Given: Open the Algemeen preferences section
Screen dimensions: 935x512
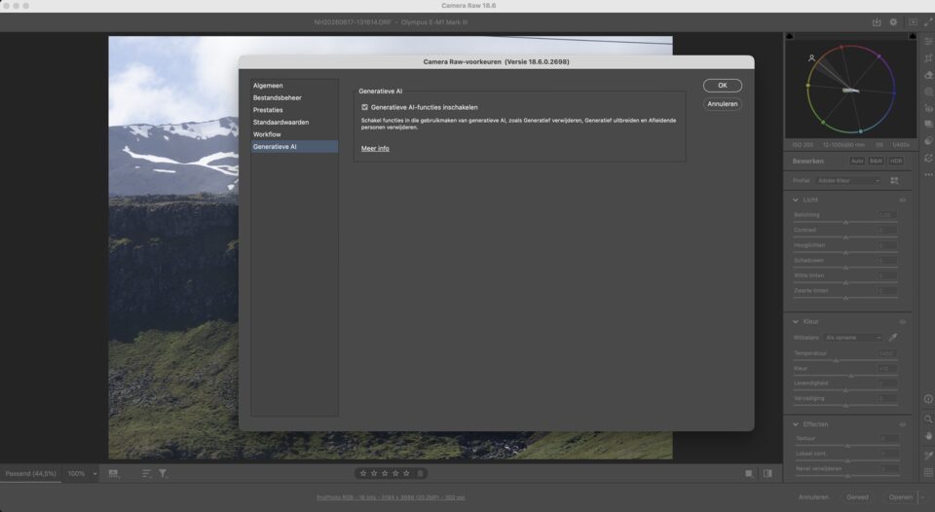Looking at the screenshot, I should 294,86.
